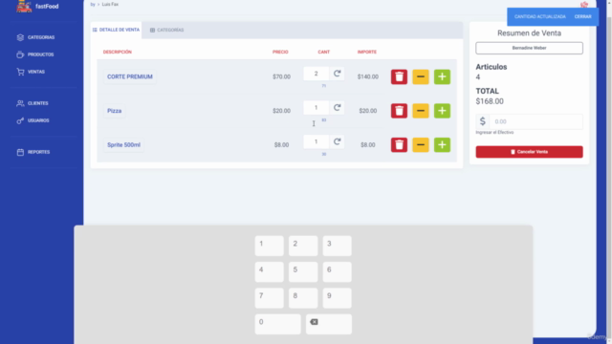Click the CORTE PREMIUM product label
612x344 pixels.
pos(130,76)
